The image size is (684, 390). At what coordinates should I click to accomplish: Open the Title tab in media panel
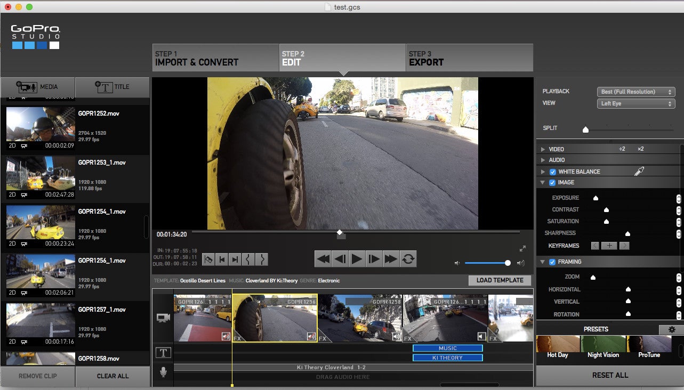tap(112, 87)
